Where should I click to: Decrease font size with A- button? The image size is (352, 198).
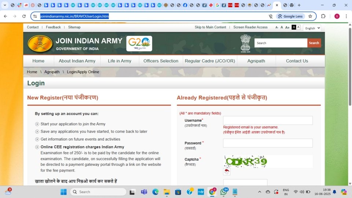(x=277, y=27)
